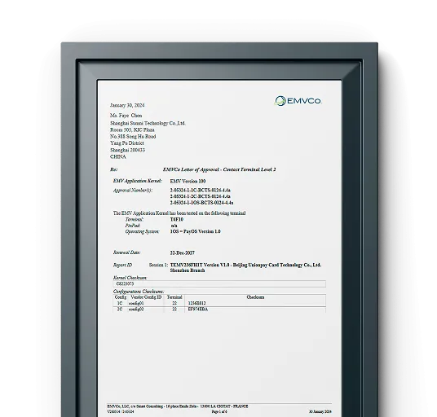Click the 'No.388 Song Hu Road' line

(133, 137)
